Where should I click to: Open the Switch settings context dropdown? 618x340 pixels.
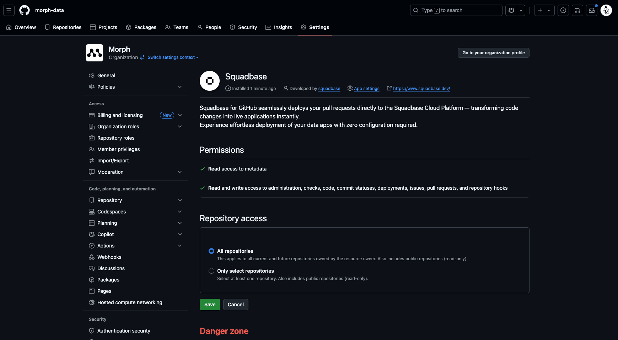[173, 57]
